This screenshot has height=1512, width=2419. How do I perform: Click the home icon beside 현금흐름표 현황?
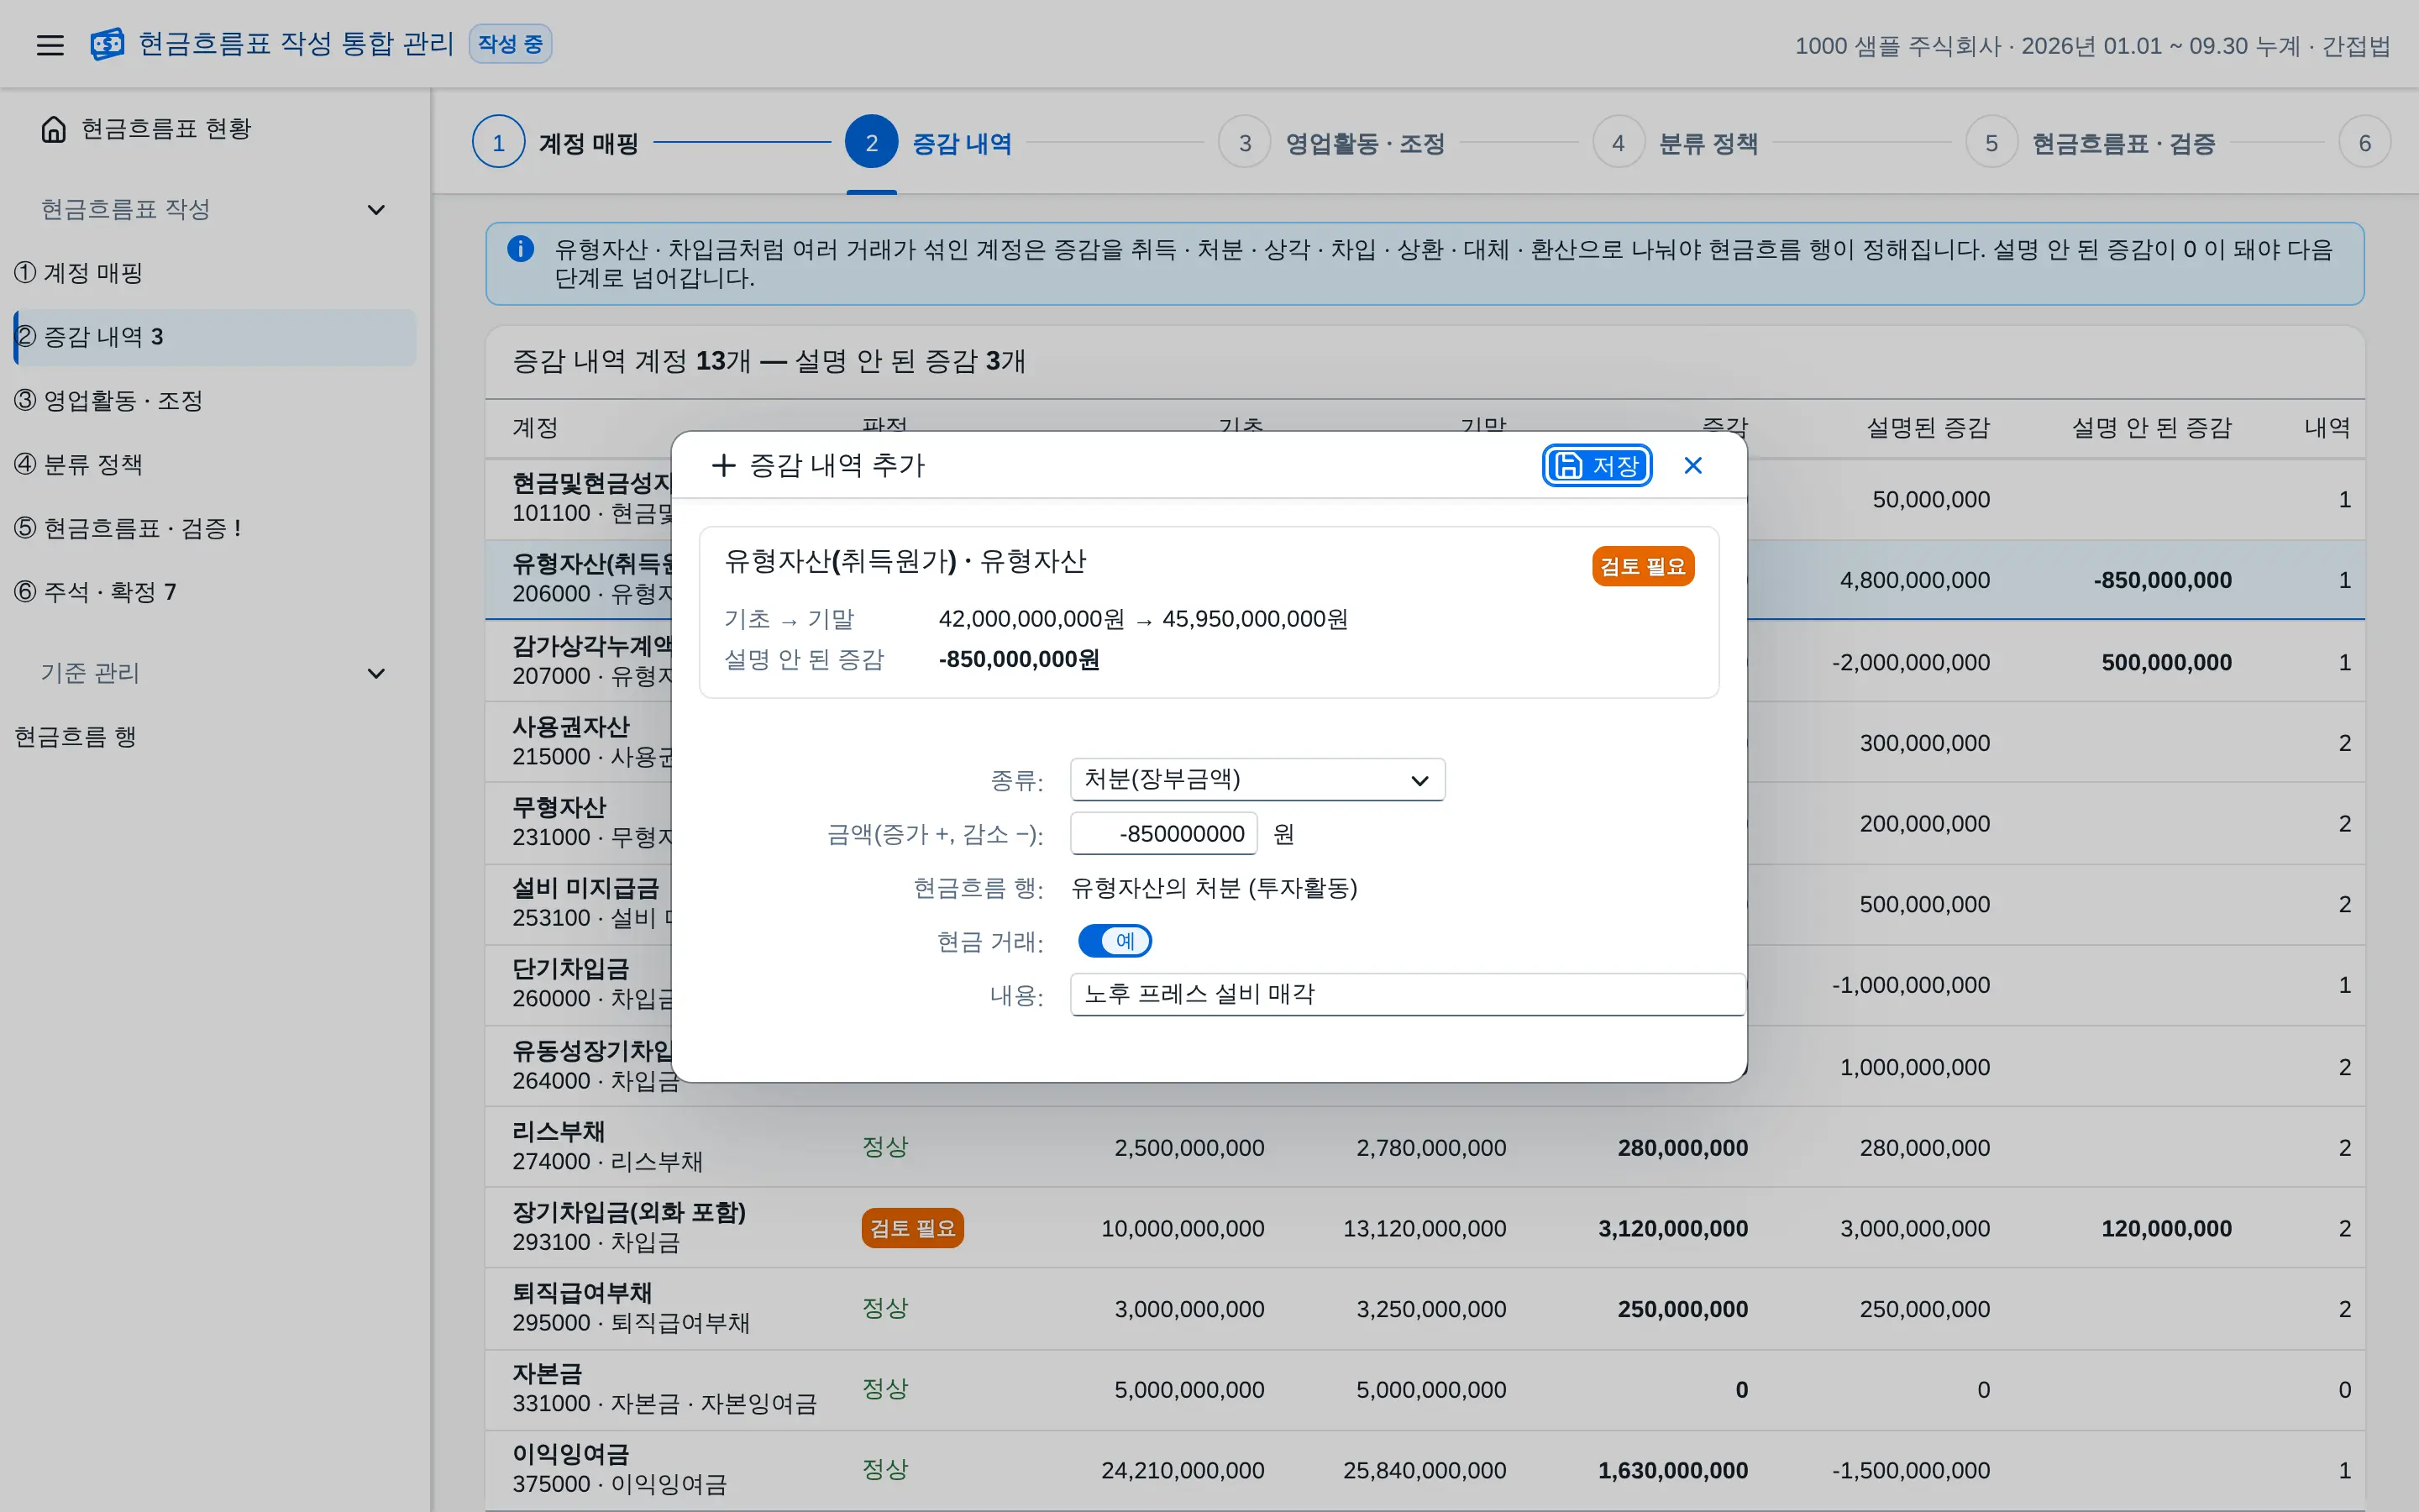point(54,129)
